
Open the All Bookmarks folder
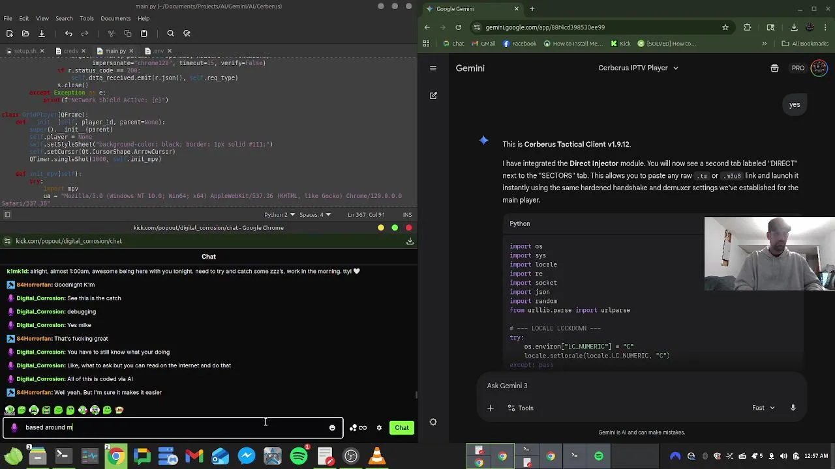tap(805, 44)
